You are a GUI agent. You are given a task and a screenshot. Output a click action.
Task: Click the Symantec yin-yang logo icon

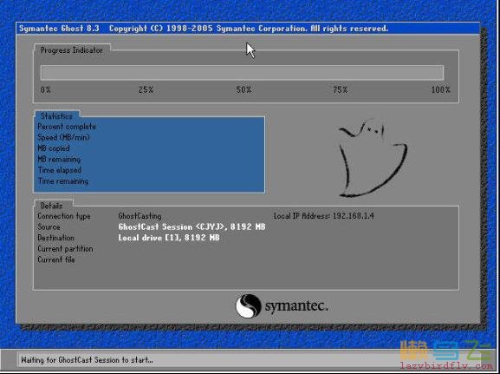[x=248, y=306]
